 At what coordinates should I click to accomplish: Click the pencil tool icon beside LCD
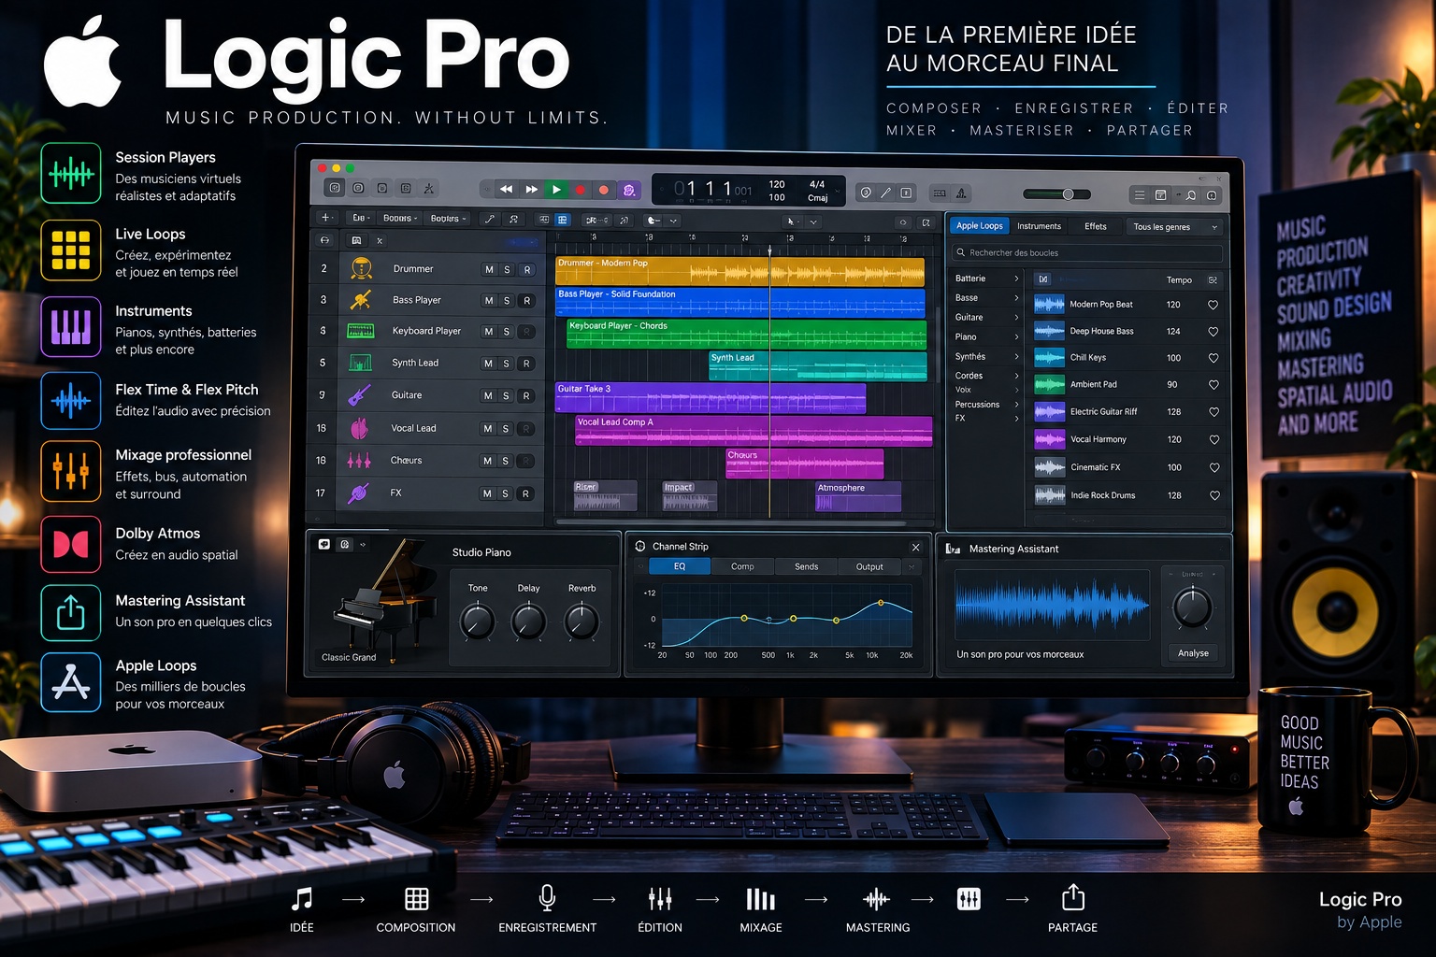886,193
